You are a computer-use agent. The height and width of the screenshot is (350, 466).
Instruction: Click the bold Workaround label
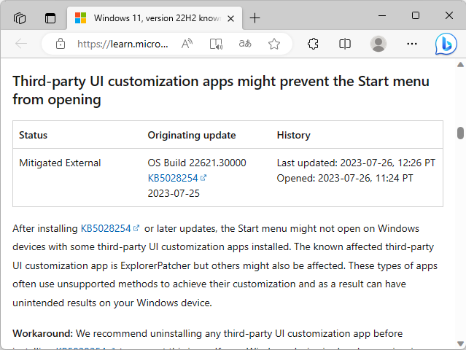tap(42, 333)
